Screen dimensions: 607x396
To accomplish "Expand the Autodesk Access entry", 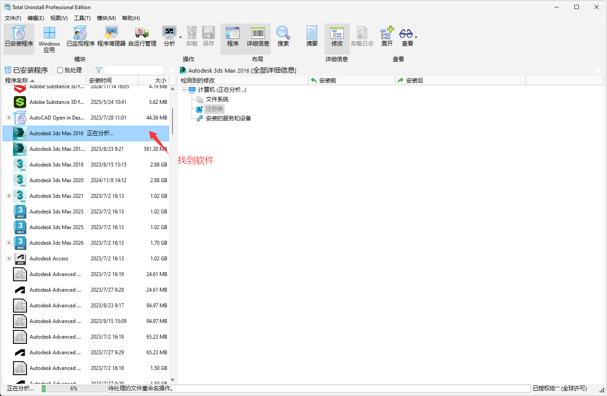I will 9,259.
